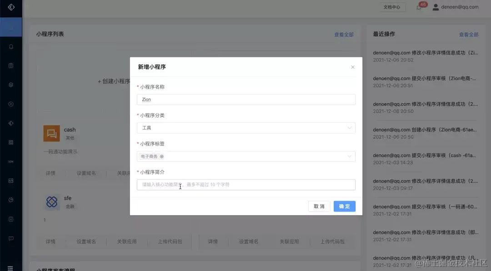Click the diamond code icon in the sidebar
The width and height of the screenshot is (491, 271).
coord(10,123)
